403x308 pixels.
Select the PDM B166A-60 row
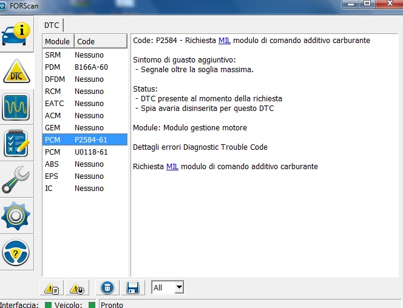click(84, 67)
